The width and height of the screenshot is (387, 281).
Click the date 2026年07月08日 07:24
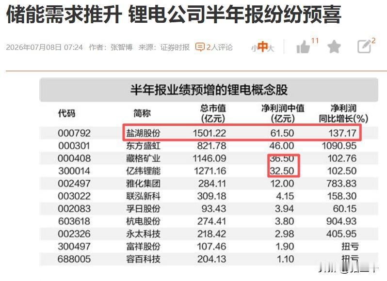click(x=45, y=47)
